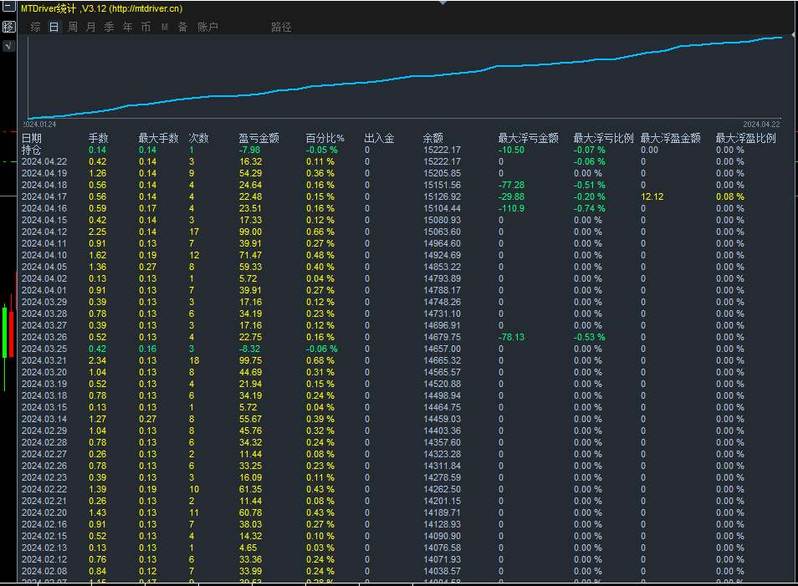Click the 0.27 max lots on 2024.04.05
Screen dimensions: 798x586
[147, 267]
